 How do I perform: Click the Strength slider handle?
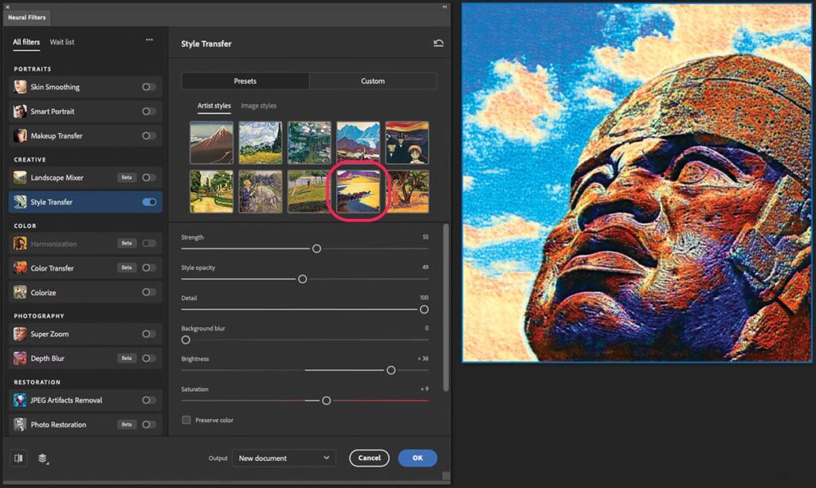coord(316,249)
